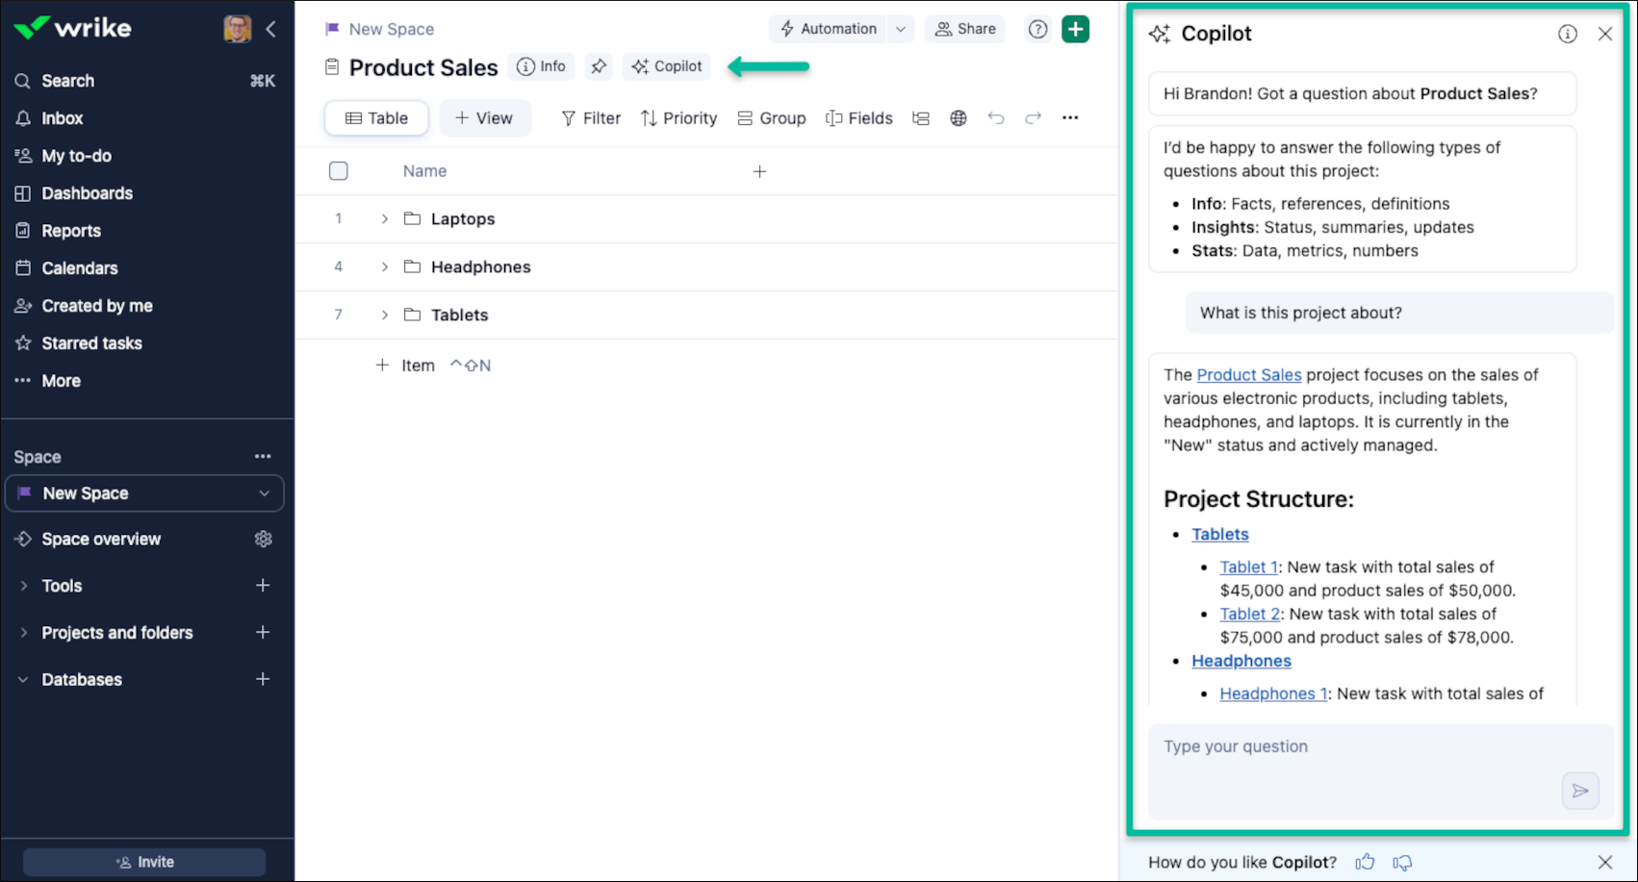Expand the Laptops folder row
The image size is (1638, 882).
coord(384,219)
